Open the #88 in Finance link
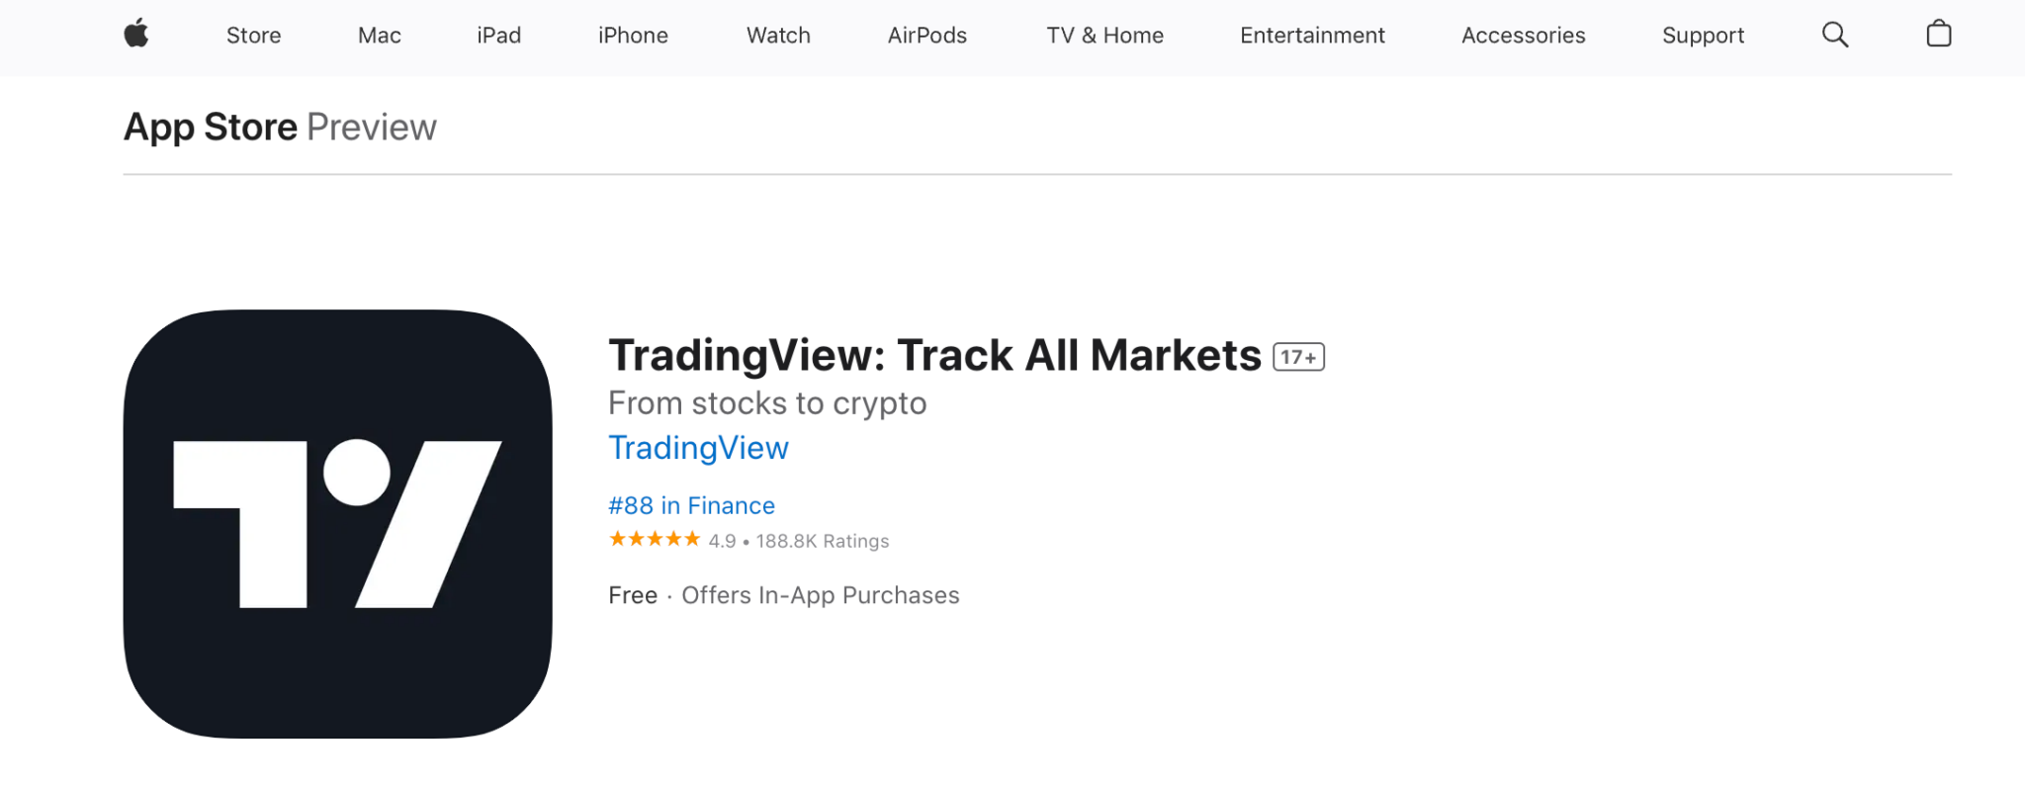The image size is (2025, 789). (690, 504)
